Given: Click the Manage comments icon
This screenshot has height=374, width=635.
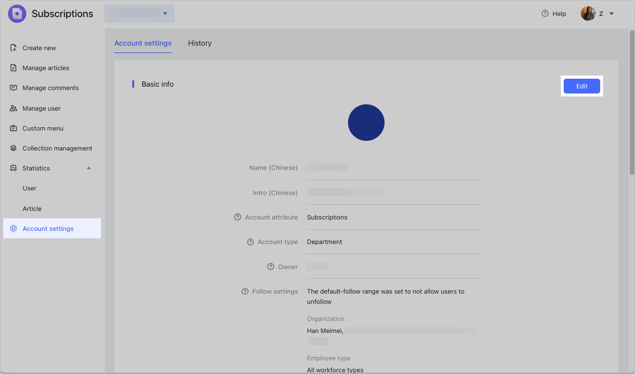Looking at the screenshot, I should coord(13,88).
